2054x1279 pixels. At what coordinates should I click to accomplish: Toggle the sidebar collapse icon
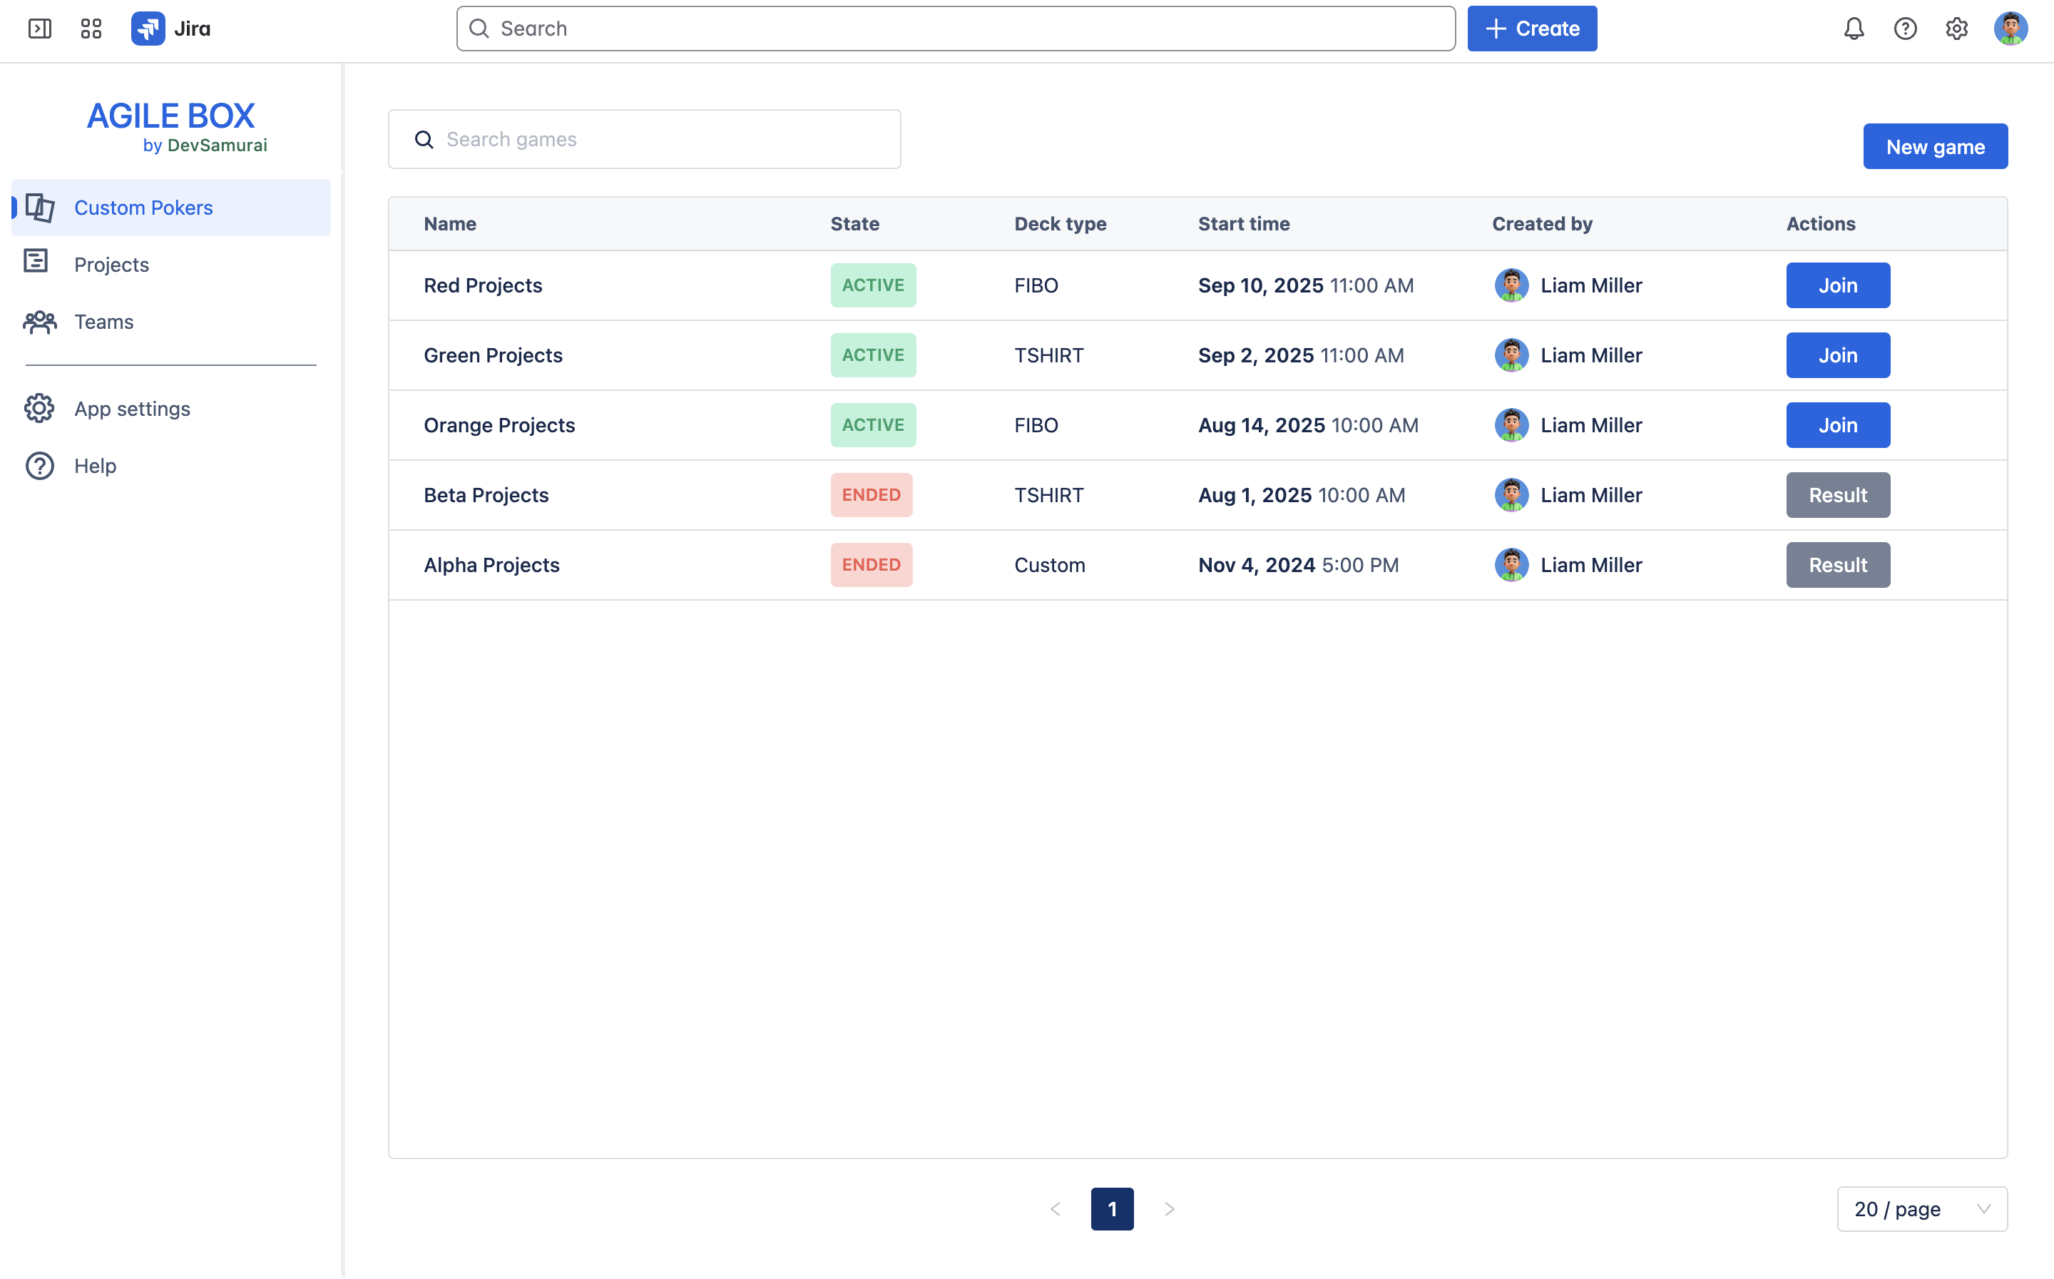click(x=40, y=29)
